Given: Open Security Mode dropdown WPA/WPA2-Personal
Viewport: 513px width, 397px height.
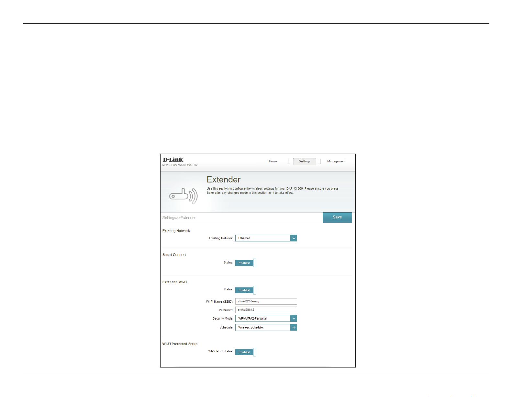Looking at the screenshot, I should click(266, 319).
